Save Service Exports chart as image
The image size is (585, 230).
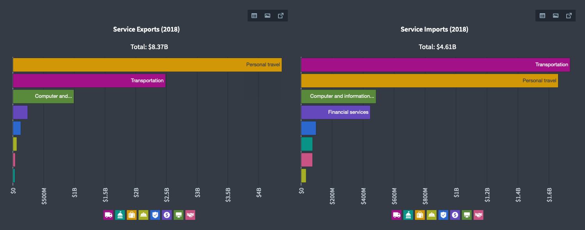click(x=268, y=16)
